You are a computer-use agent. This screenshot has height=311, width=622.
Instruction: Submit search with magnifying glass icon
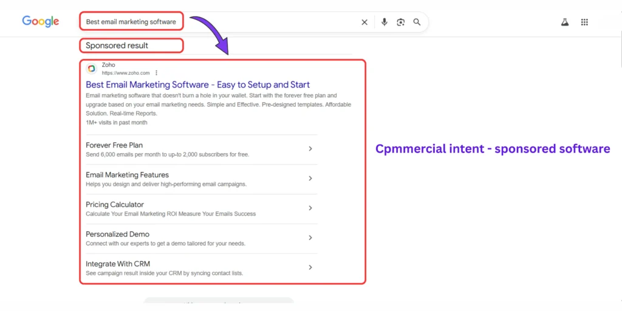pos(417,22)
